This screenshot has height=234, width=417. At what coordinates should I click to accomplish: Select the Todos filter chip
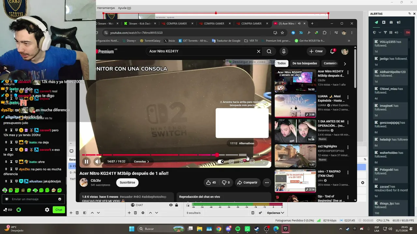[281, 63]
